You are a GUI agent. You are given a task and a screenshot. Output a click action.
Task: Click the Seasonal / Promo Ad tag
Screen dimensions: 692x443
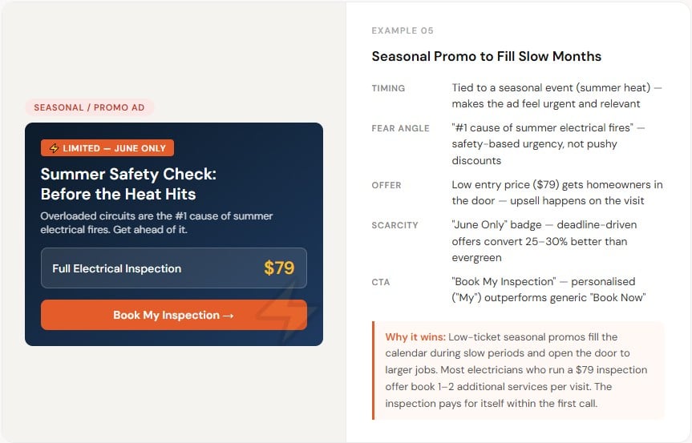click(x=89, y=107)
